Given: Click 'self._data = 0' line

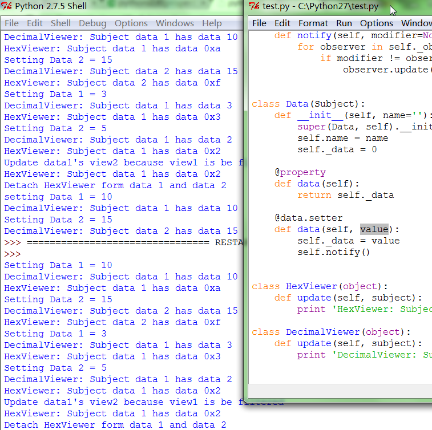Looking at the screenshot, I should click(337, 150).
